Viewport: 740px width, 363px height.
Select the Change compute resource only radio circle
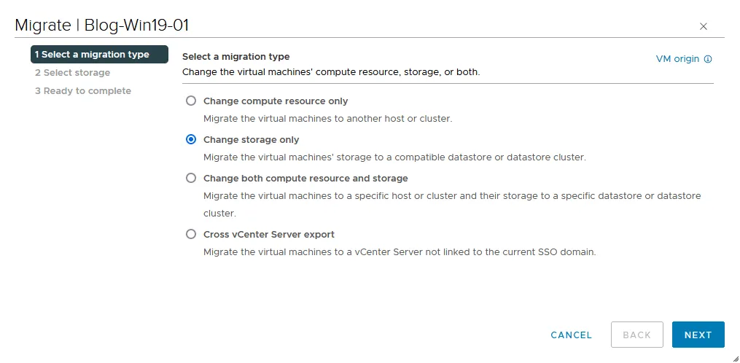[x=191, y=101]
